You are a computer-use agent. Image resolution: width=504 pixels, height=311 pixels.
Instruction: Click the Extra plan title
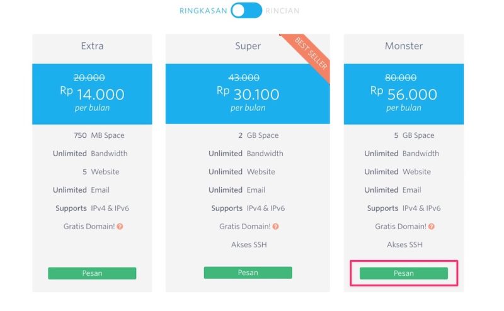[92, 46]
